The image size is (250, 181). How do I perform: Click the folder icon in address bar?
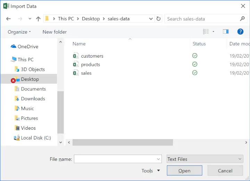click(x=47, y=18)
